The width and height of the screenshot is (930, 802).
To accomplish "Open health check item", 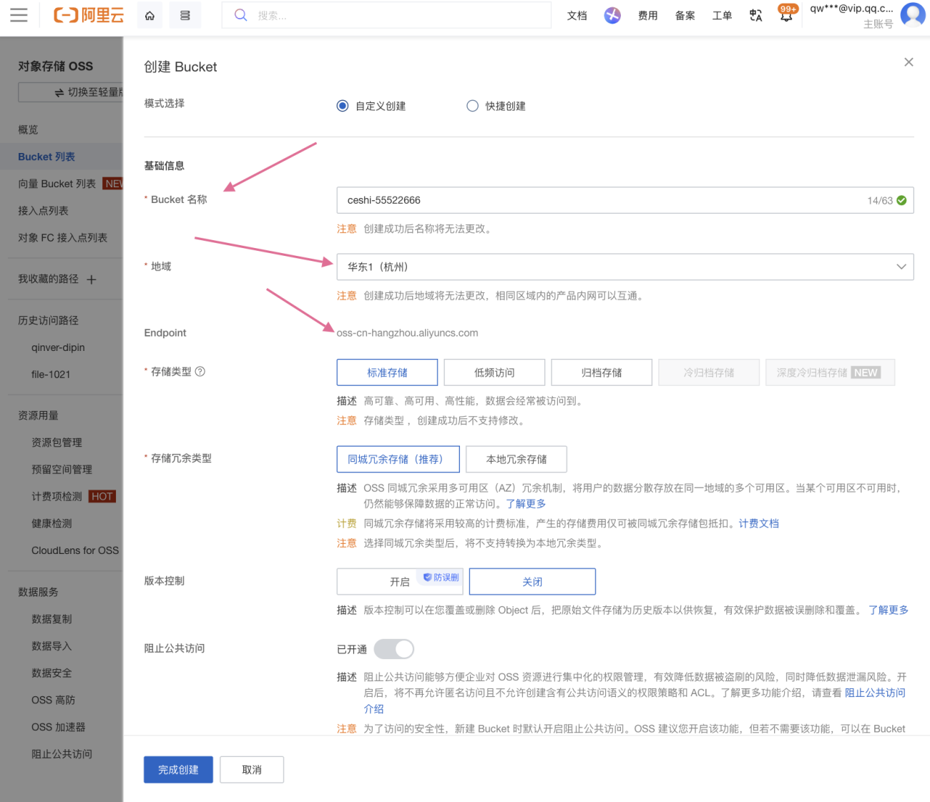I will pyautogui.click(x=52, y=524).
